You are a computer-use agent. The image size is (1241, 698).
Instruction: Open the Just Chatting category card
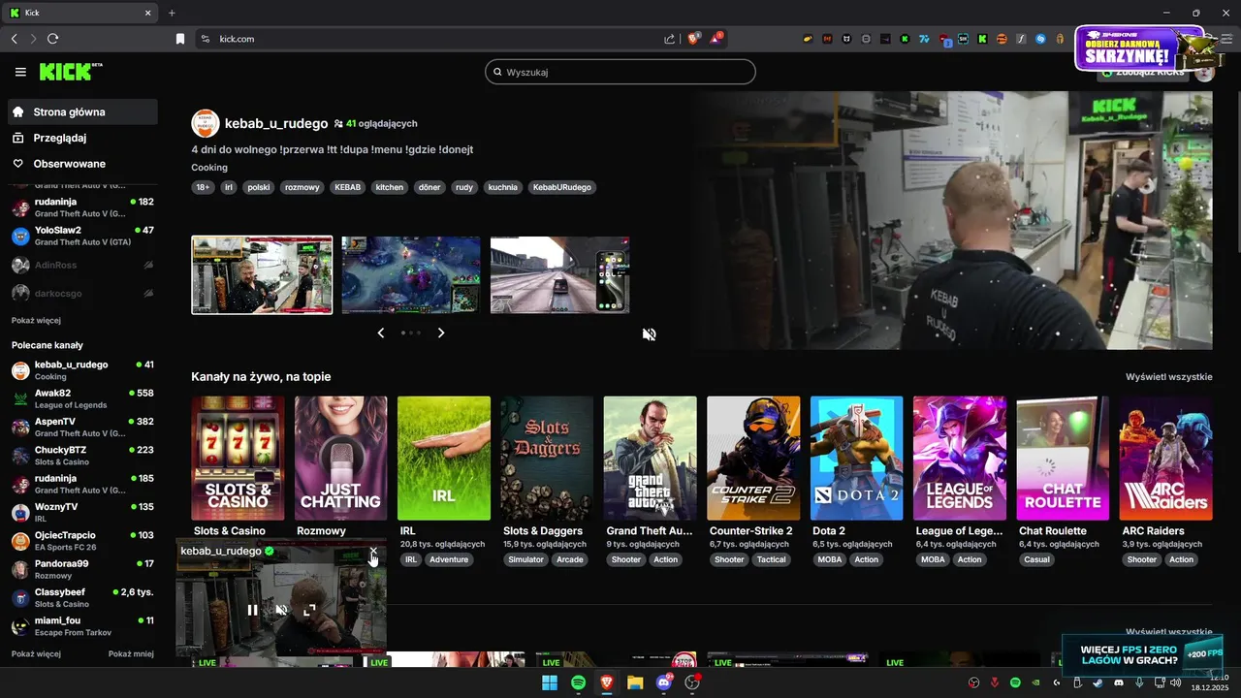340,459
